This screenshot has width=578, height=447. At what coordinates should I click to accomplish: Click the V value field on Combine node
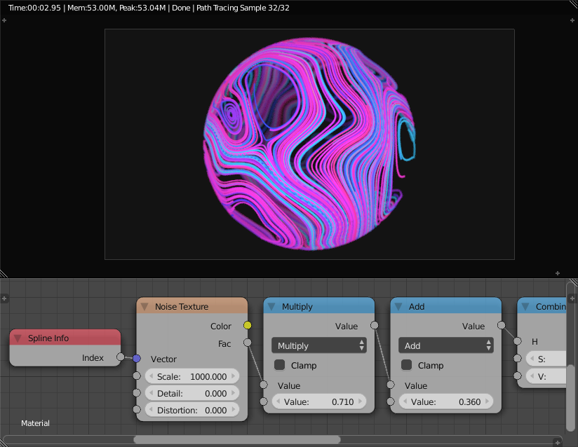click(546, 376)
